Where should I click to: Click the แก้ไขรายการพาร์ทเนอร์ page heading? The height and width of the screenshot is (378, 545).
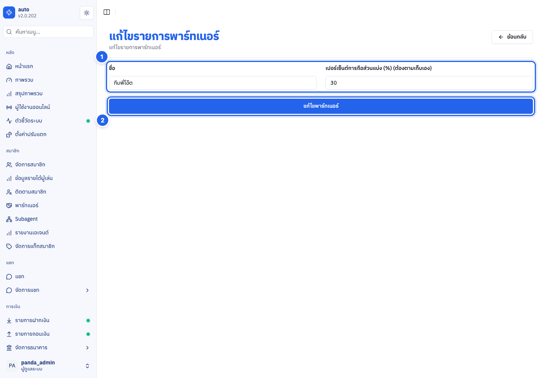(x=164, y=36)
